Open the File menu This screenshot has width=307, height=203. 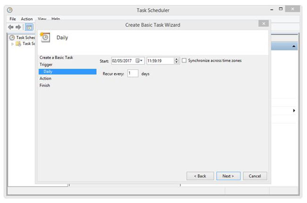(13, 19)
